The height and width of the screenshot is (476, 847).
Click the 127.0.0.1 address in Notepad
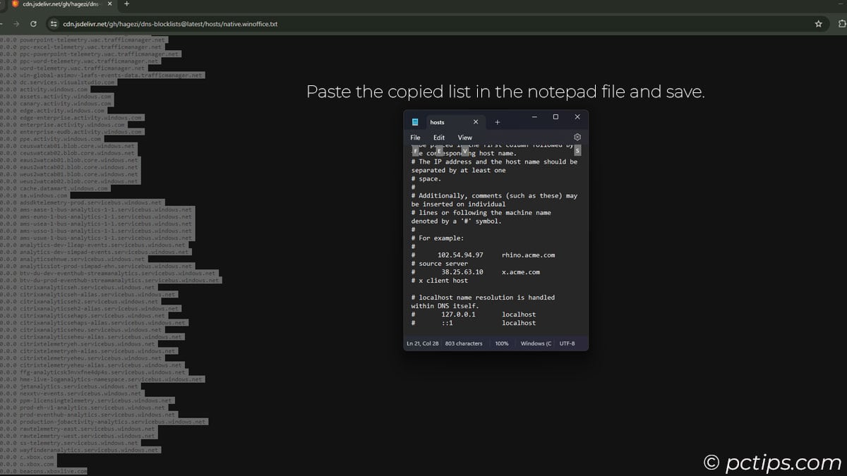(x=459, y=315)
